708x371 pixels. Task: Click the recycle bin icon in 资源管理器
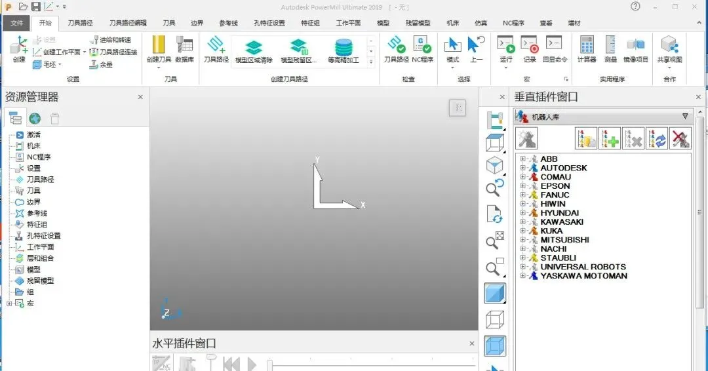(54, 118)
